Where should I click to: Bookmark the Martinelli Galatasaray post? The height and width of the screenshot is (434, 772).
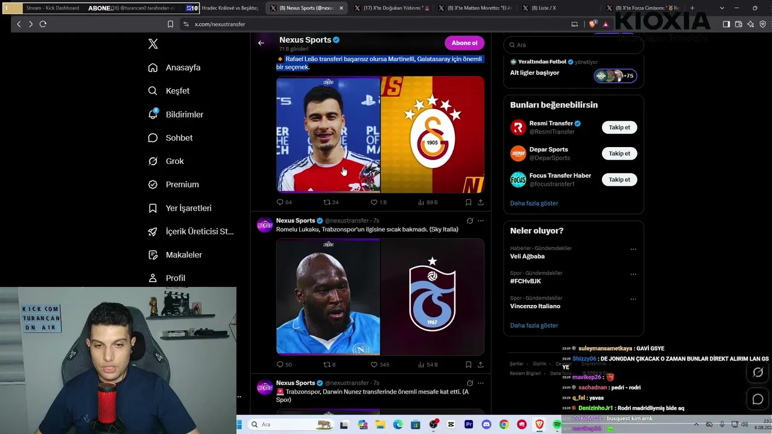click(x=468, y=203)
